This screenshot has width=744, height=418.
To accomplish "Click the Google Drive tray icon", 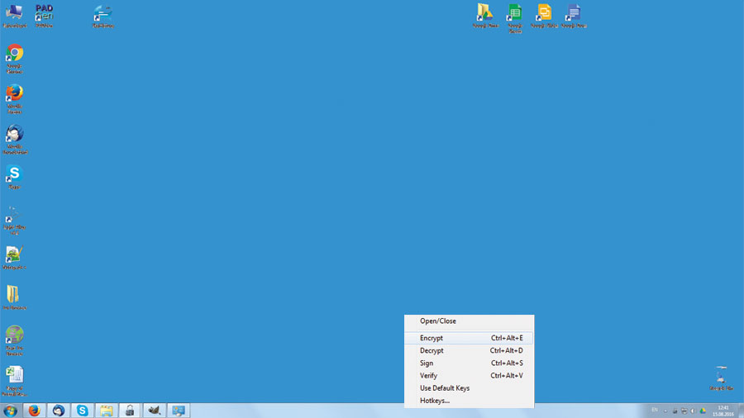I will pyautogui.click(x=703, y=411).
